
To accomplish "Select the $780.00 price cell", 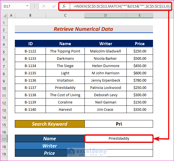I will point(140,80).
